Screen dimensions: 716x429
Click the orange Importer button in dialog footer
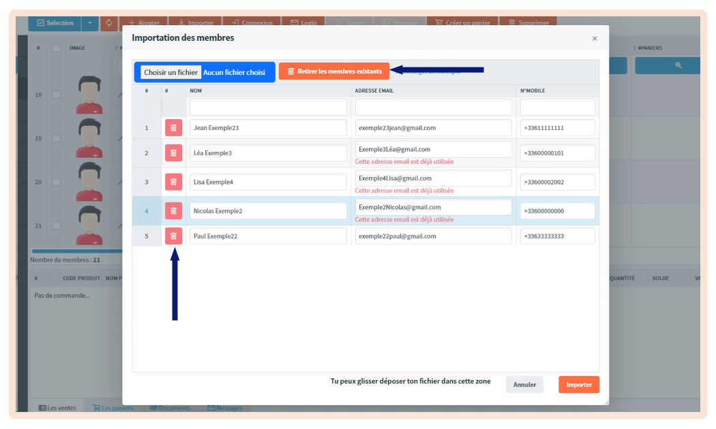click(578, 385)
